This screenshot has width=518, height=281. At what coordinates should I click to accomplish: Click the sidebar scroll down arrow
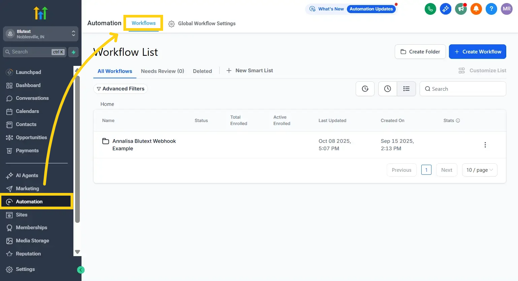click(x=77, y=252)
